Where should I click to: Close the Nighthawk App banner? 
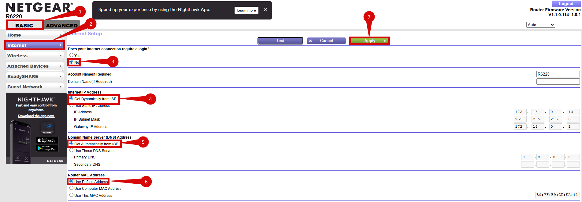[x=265, y=10]
